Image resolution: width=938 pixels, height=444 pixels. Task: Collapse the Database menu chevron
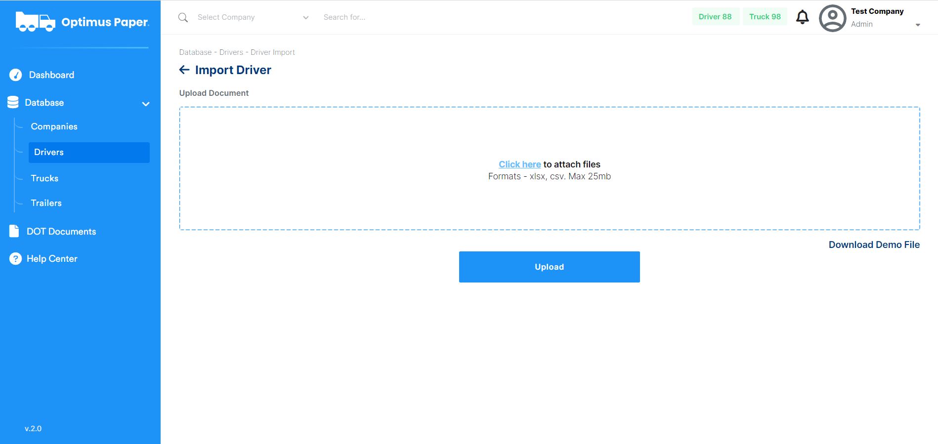point(146,104)
